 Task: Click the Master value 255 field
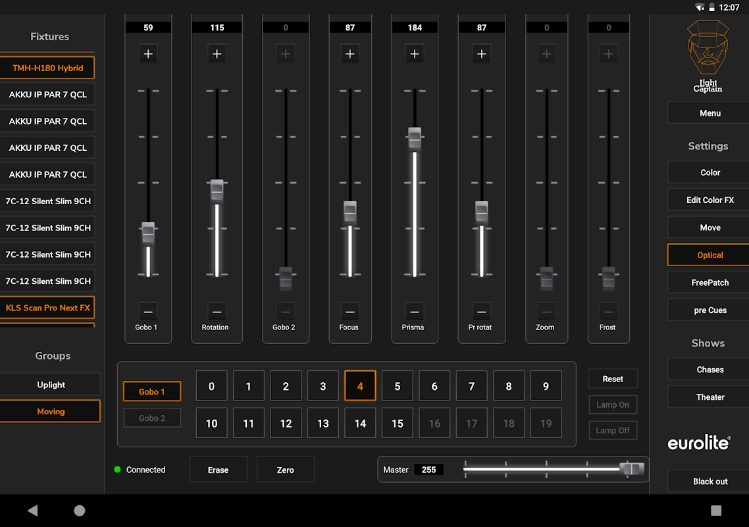click(428, 470)
